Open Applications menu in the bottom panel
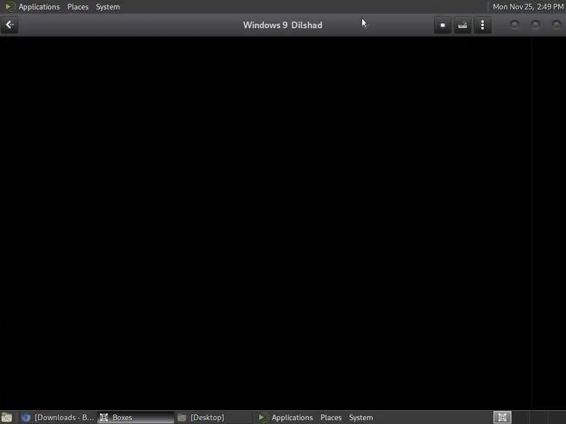This screenshot has width=566, height=424. pyautogui.click(x=292, y=417)
